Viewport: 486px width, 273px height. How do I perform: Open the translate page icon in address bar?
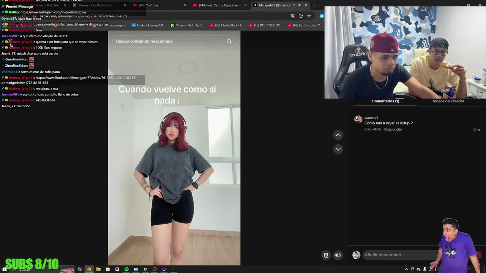pyautogui.click(x=293, y=16)
